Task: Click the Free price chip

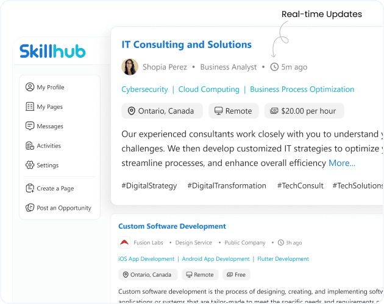Action: click(236, 275)
